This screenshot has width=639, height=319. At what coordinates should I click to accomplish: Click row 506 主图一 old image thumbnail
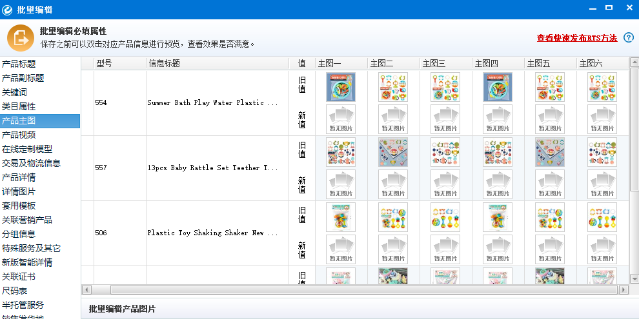pyautogui.click(x=341, y=217)
